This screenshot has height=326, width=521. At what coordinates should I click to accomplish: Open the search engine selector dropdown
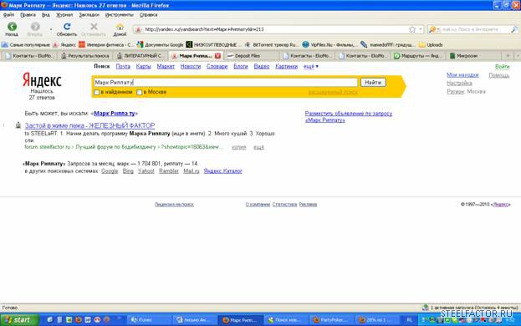pos(434,29)
